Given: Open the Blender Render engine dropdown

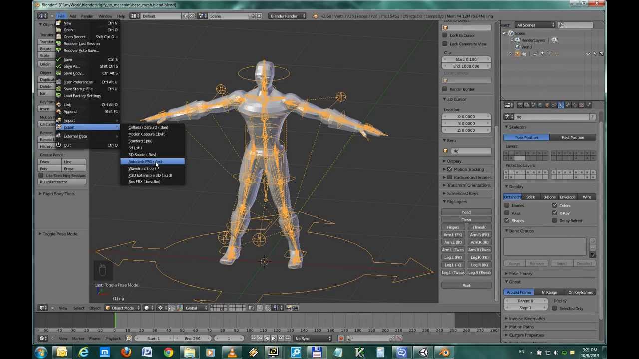Looking at the screenshot, I should coord(287,16).
